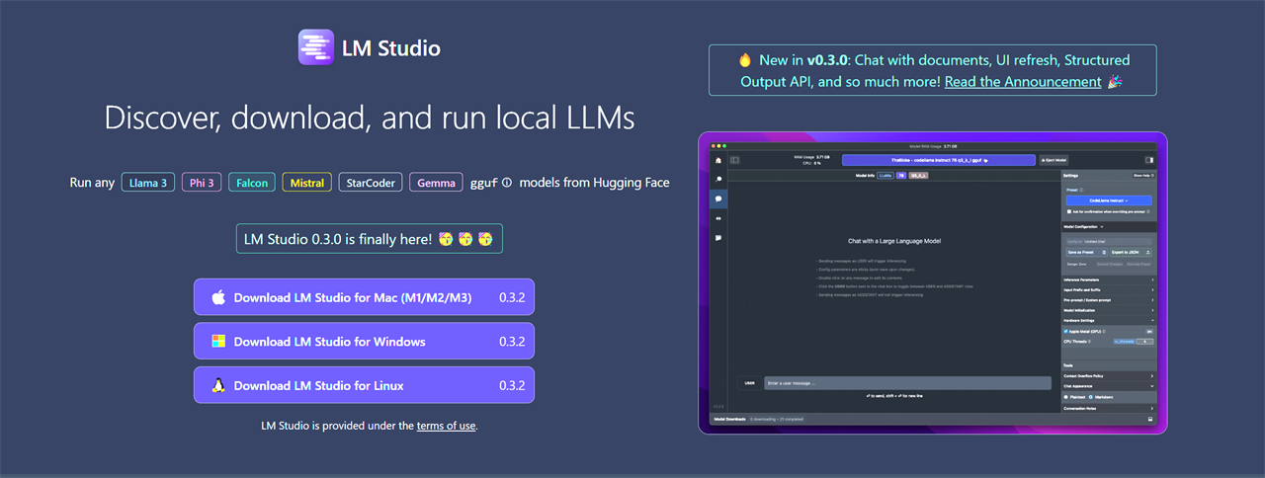Select the Mistral model tag
This screenshot has width=1265, height=478.
coord(306,183)
